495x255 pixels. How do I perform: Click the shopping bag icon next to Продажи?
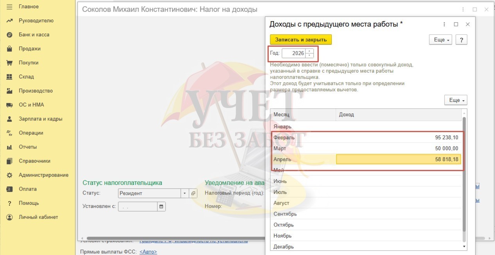click(x=10, y=49)
